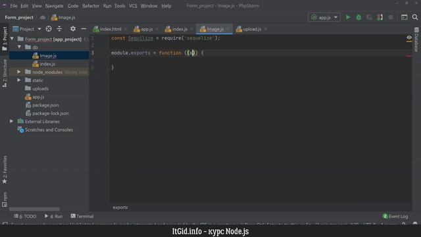
Task: Open Search Everywhere magnifier icon
Action: click(x=415, y=18)
